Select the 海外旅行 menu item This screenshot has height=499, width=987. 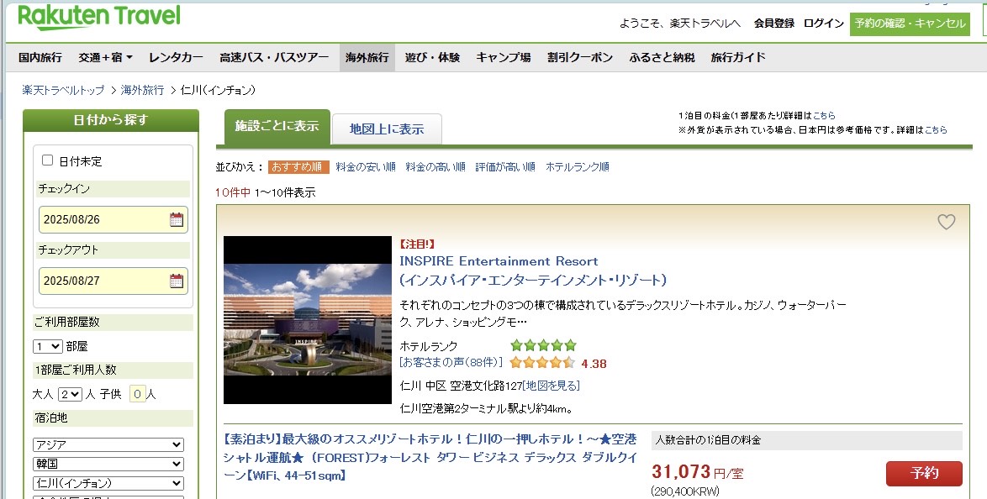367,57
